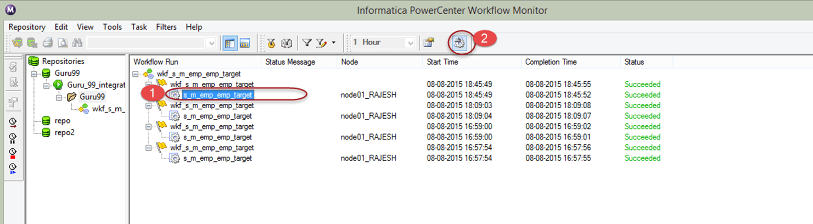
Task: Click the clock with red stop square icon
Action: click(13, 153)
